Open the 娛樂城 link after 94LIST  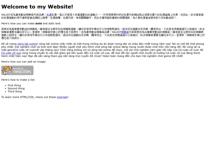point(125,32)
